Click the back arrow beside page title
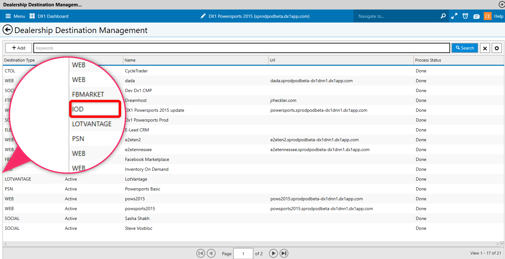Viewport: 505px width, 259px height. pos(8,30)
